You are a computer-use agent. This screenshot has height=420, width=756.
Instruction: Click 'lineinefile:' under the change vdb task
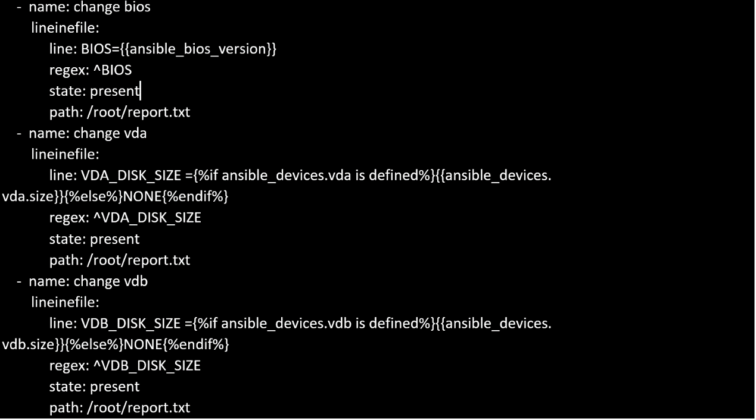tap(65, 302)
